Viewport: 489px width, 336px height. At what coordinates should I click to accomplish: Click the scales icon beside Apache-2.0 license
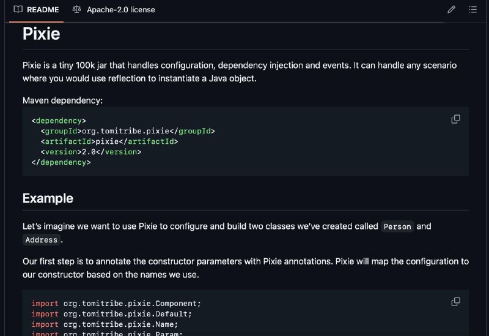click(77, 10)
